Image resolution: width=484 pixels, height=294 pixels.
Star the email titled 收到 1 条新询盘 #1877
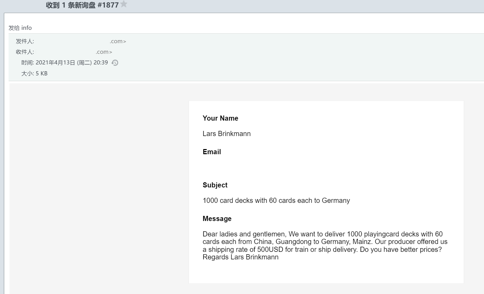pyautogui.click(x=124, y=4)
